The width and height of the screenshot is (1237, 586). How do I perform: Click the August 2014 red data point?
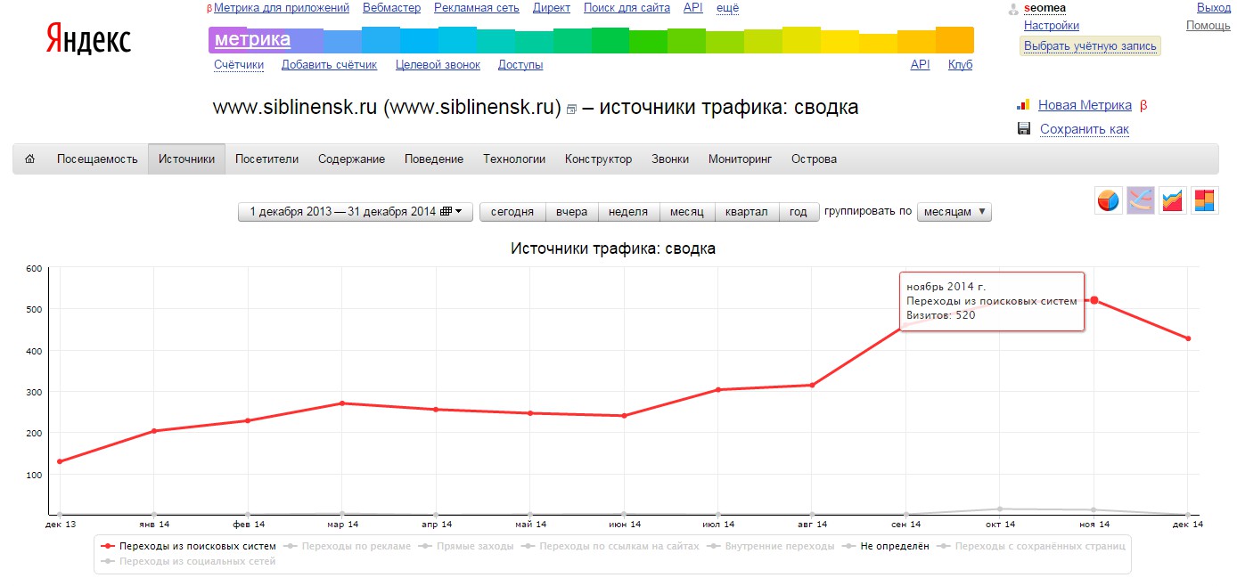(812, 385)
